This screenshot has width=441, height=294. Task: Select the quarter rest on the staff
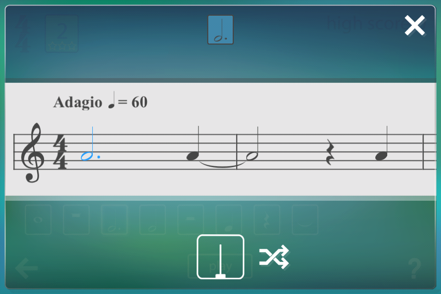pos(330,152)
